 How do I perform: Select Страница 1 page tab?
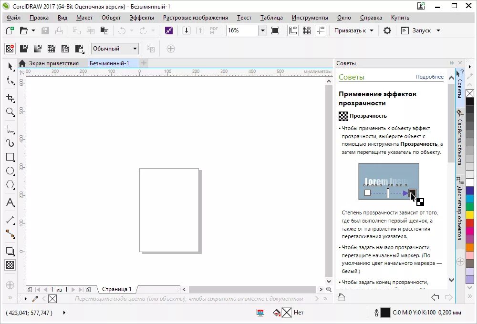pos(117,289)
